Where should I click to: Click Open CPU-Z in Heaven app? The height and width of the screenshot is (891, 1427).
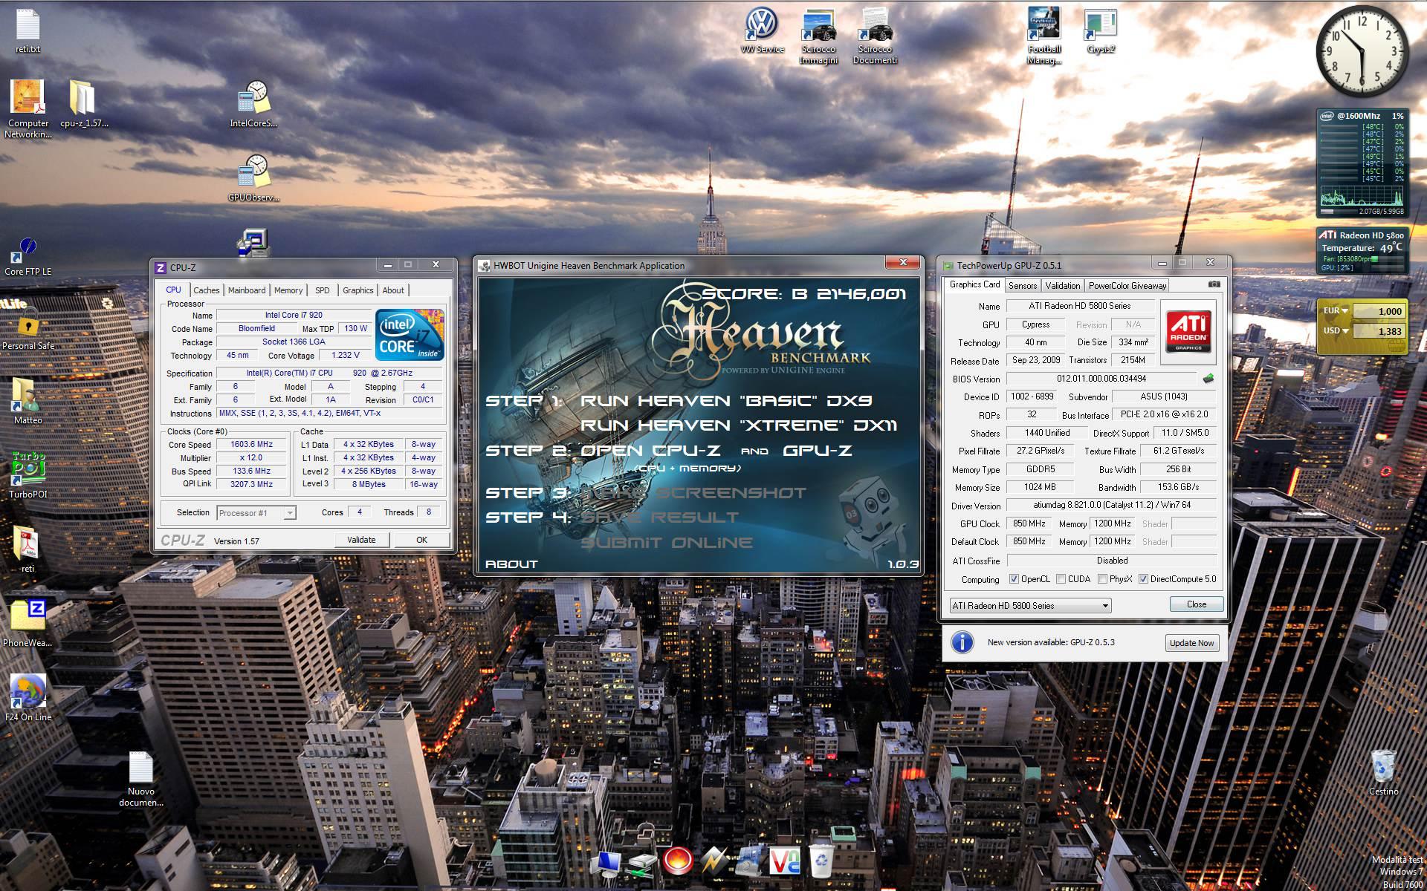tap(650, 451)
